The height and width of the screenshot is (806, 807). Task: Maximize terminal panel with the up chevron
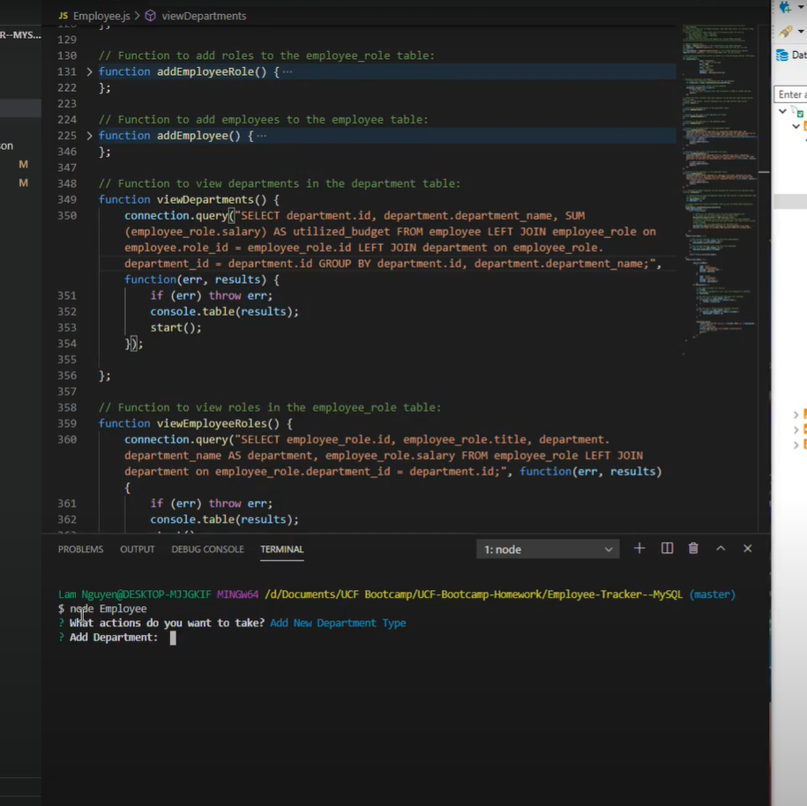(721, 549)
